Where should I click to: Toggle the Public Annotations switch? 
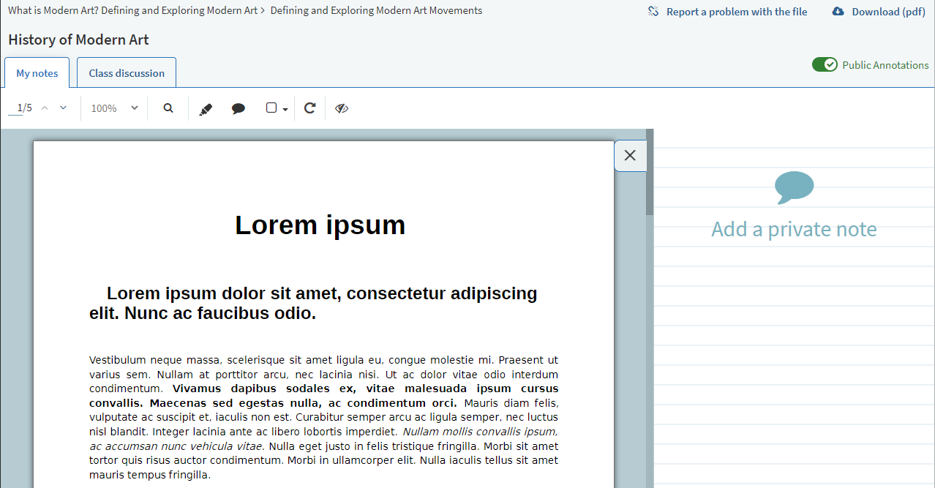tap(825, 65)
